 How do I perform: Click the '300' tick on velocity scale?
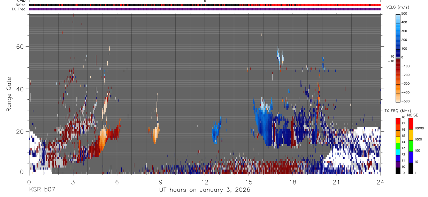404,31
